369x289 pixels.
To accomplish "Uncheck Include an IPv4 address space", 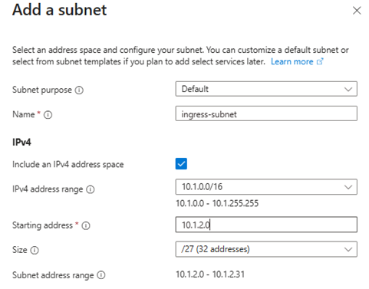I will (x=181, y=164).
